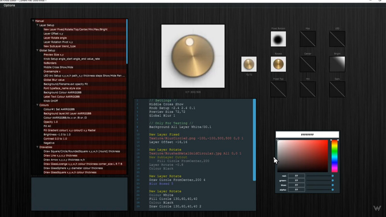The width and height of the screenshot is (386, 217).
Task: Collapse the Layer Setup section
Action: coord(38,25)
